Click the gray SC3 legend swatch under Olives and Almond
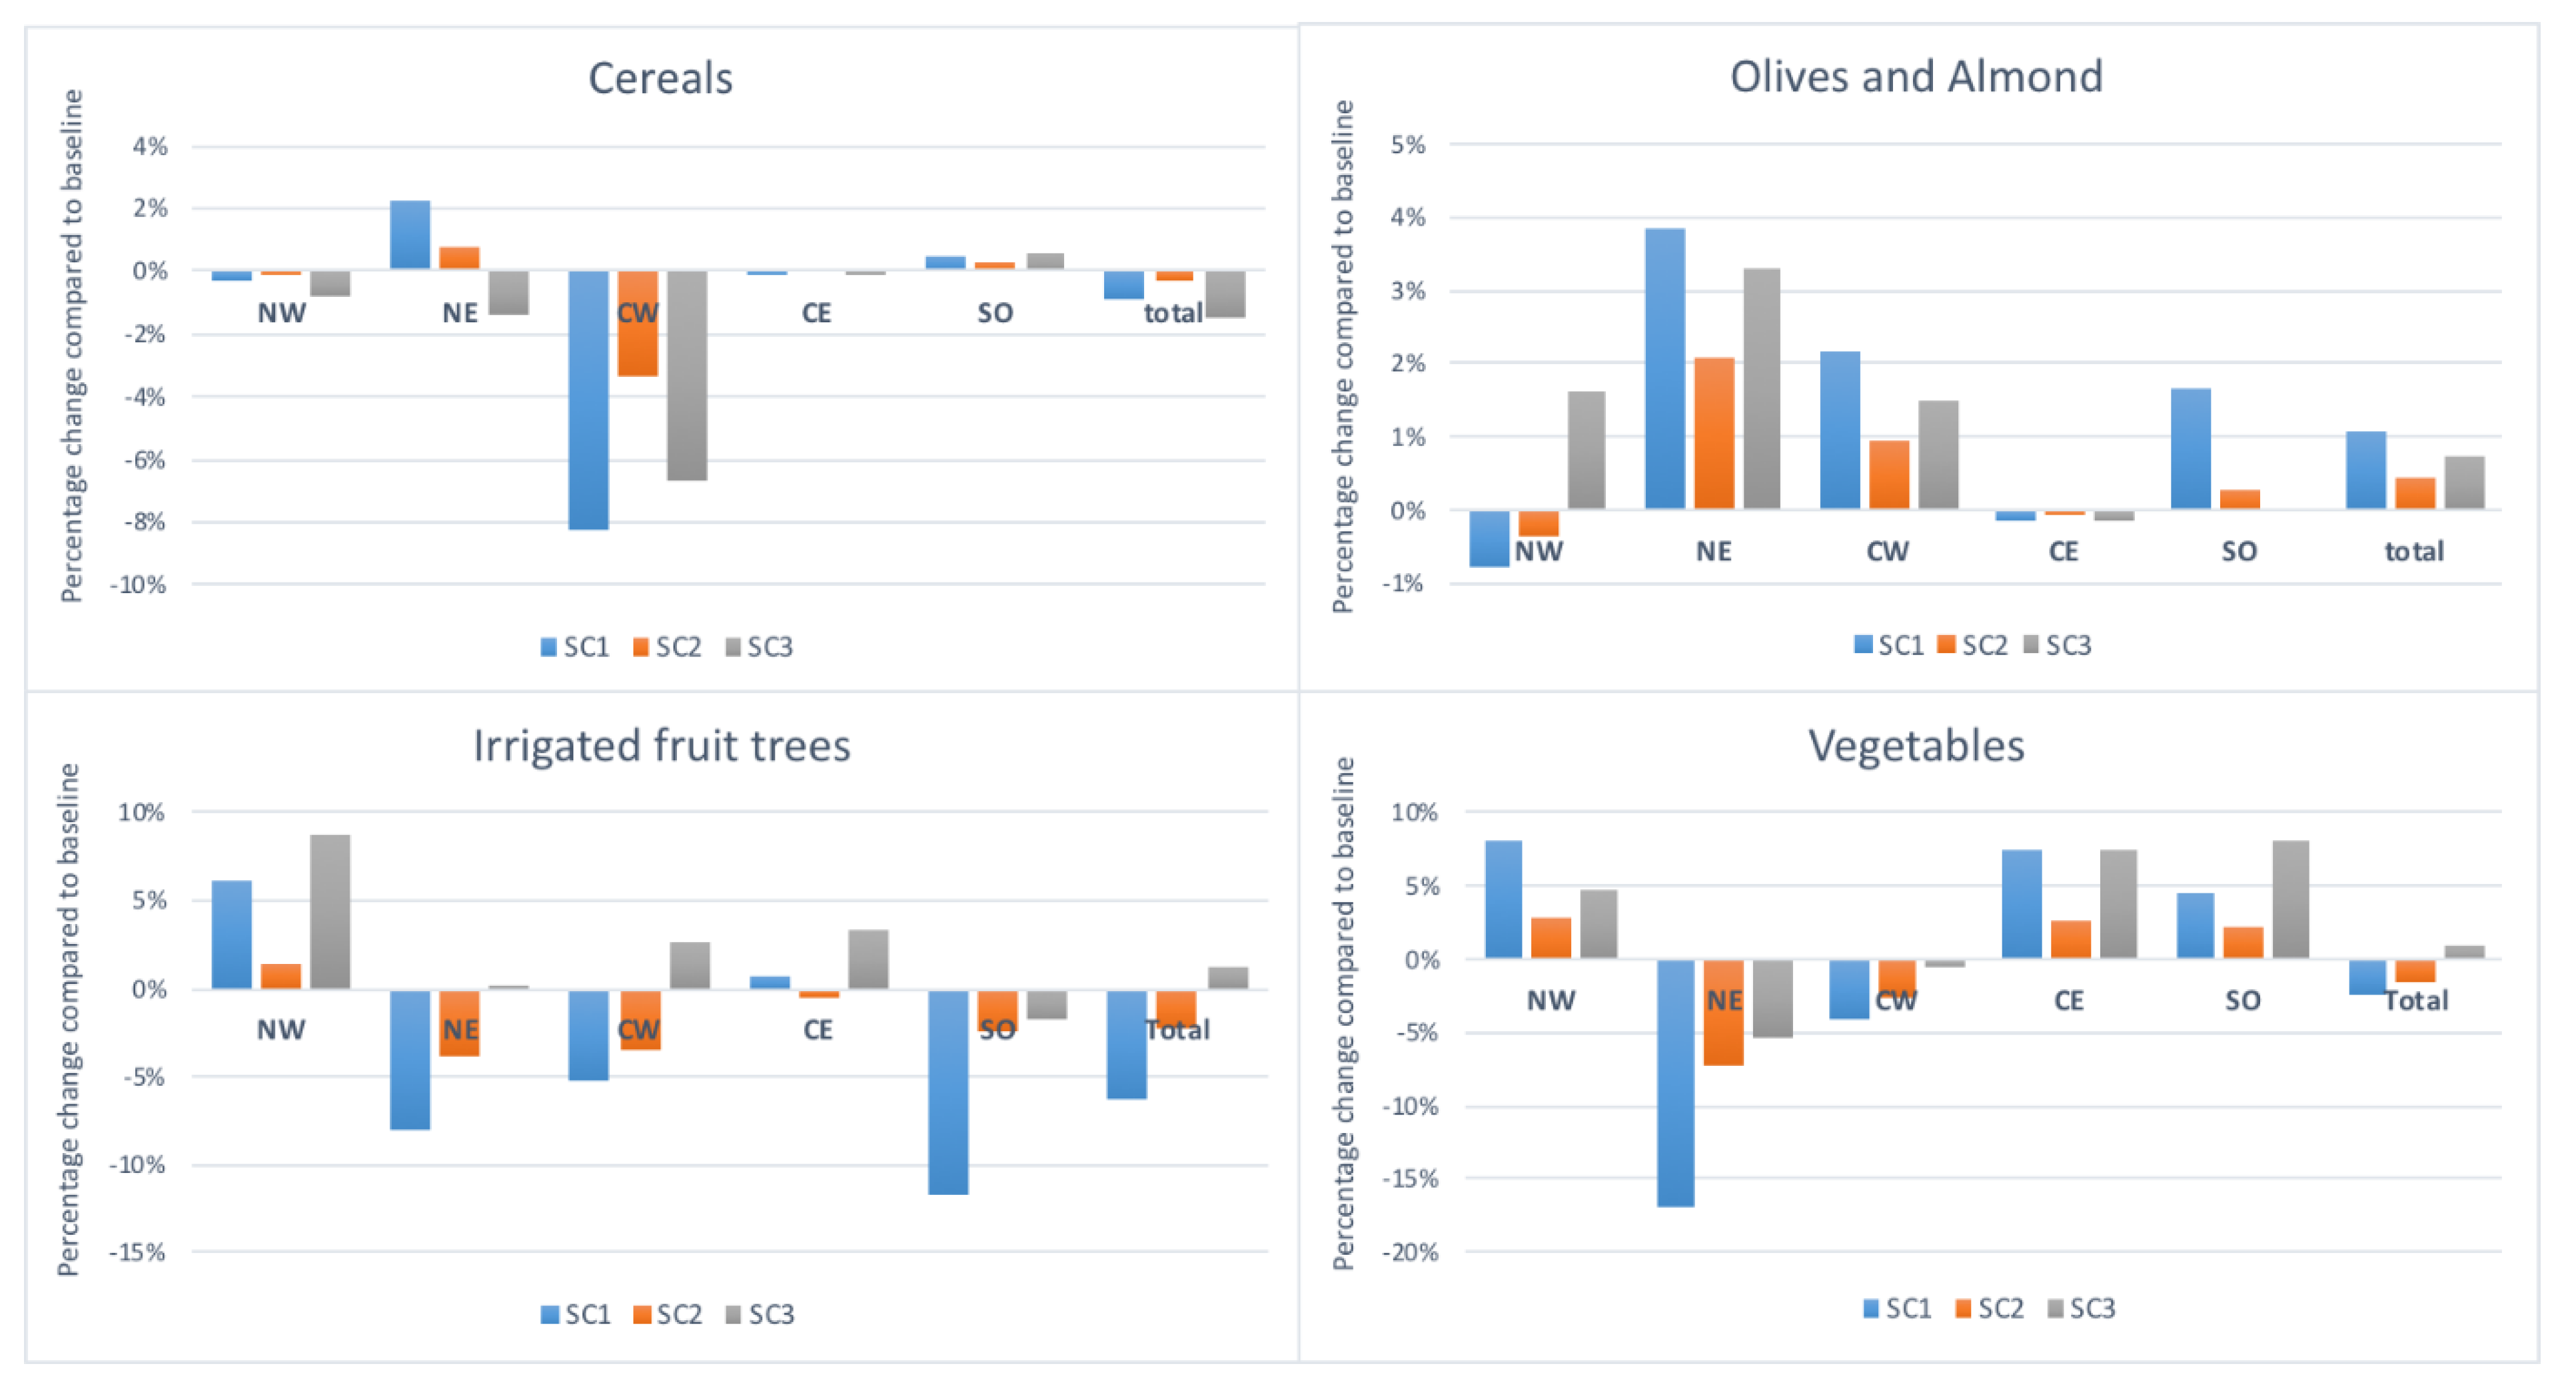The image size is (2576, 1392). [x=2031, y=644]
